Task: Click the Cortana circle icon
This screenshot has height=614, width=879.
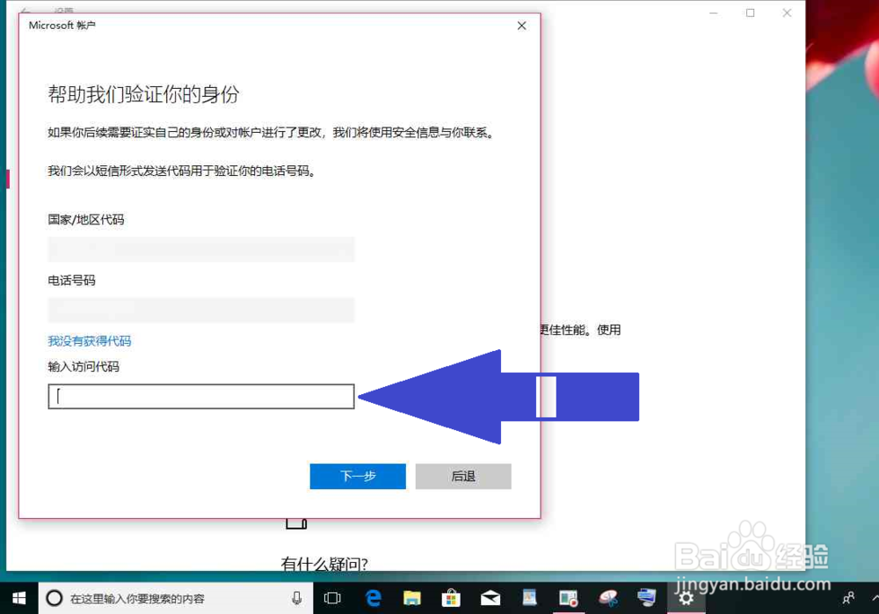Action: [54, 598]
